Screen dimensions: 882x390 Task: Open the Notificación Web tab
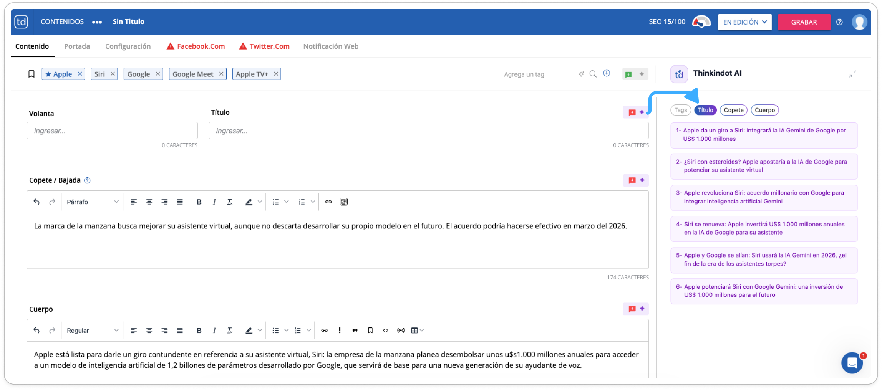[x=331, y=46]
